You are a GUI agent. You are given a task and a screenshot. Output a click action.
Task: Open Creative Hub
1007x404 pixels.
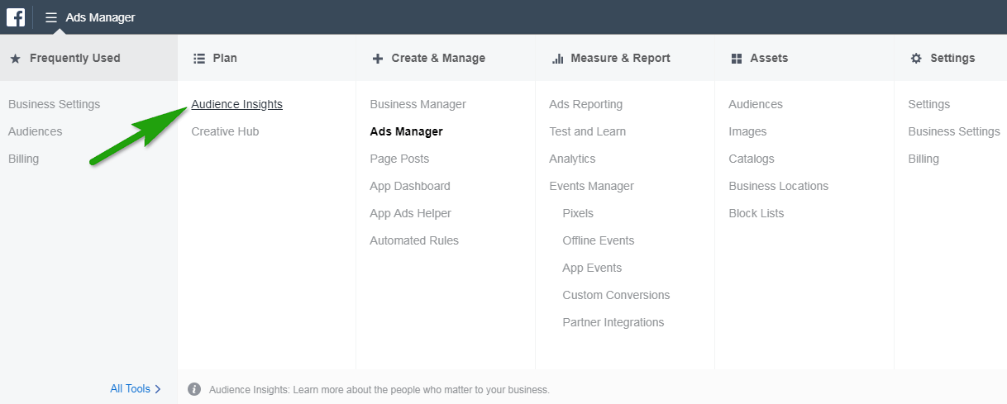pyautogui.click(x=225, y=131)
